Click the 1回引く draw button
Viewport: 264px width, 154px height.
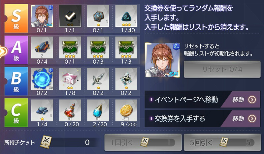pyautogui.click(x=143, y=142)
